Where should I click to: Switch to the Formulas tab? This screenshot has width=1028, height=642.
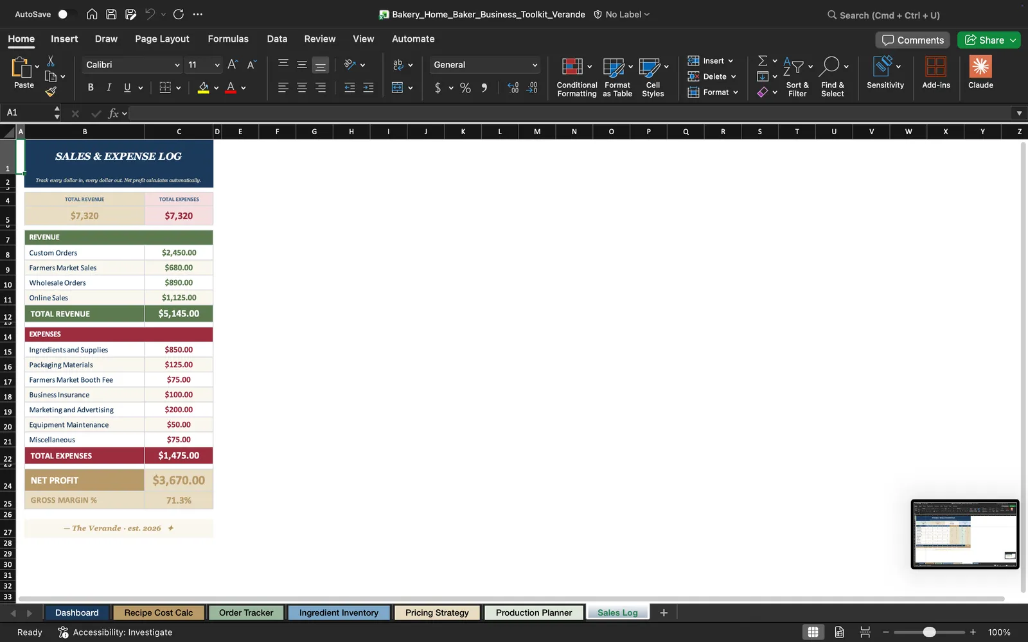[228, 39]
